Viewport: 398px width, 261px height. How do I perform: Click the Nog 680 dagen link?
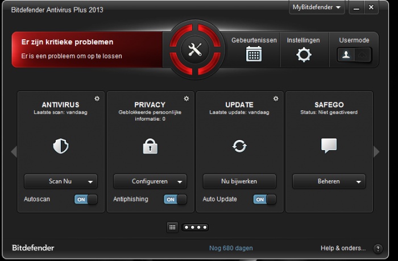[x=231, y=248]
